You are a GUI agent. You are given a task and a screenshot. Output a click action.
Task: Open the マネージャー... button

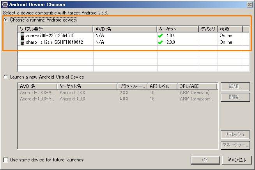coord(235,145)
